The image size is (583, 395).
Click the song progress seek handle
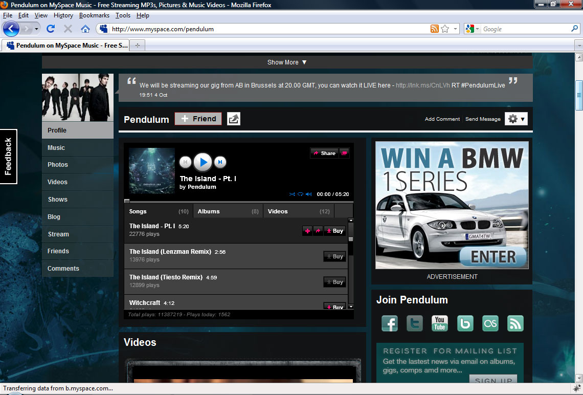point(127,201)
